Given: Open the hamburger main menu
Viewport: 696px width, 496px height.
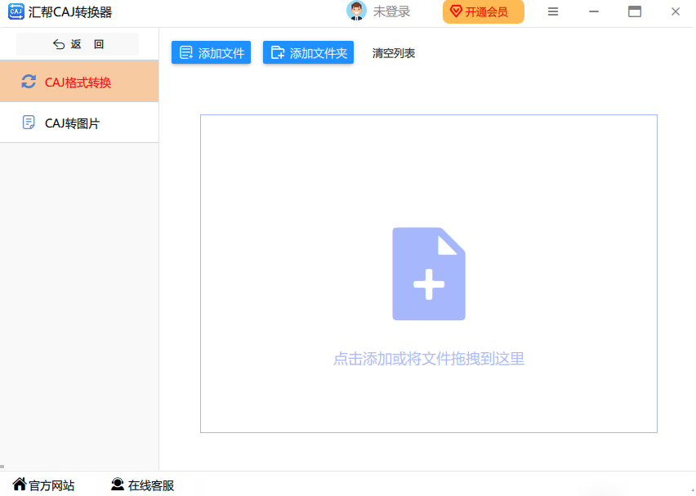Looking at the screenshot, I should coord(553,11).
